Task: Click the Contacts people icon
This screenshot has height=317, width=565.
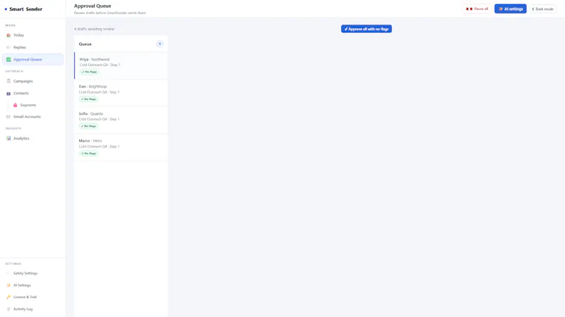Action: point(8,93)
